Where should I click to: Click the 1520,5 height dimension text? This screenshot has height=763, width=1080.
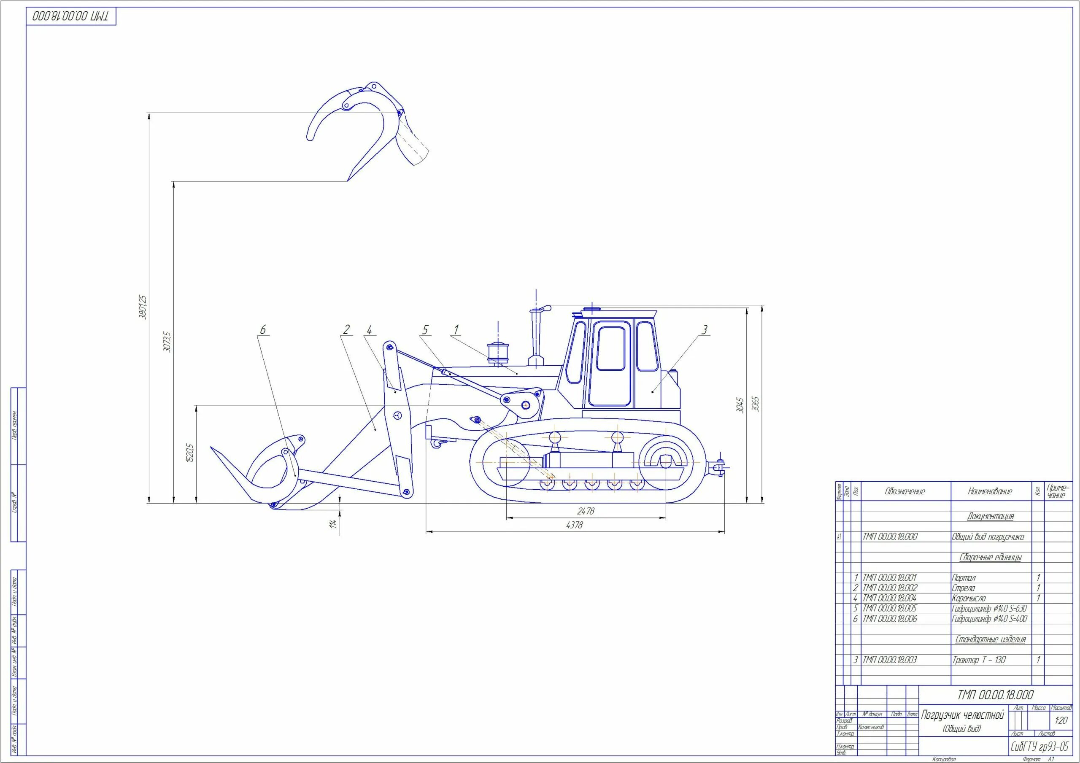(x=190, y=453)
